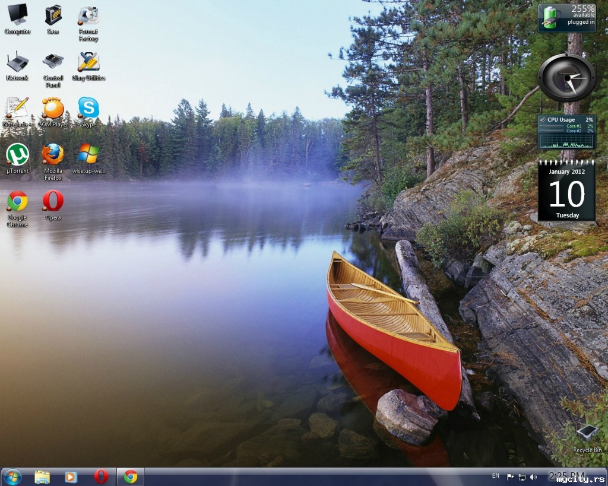Click the 2:25 PM taskbar clock
The image size is (608, 486).
pyautogui.click(x=567, y=476)
